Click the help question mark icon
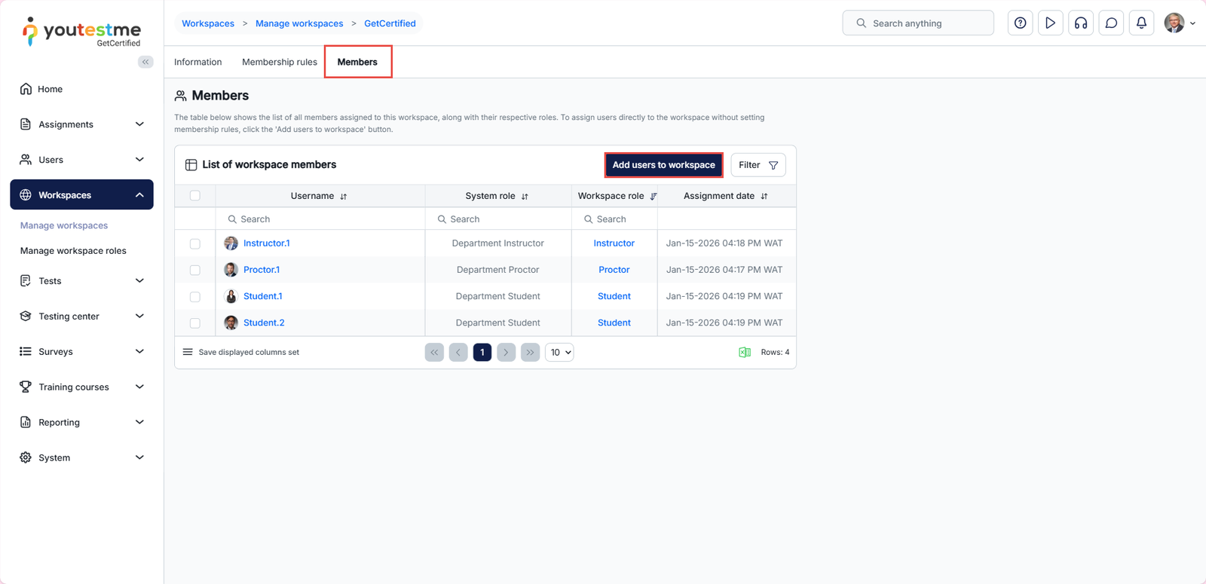This screenshot has height=584, width=1206. tap(1020, 23)
